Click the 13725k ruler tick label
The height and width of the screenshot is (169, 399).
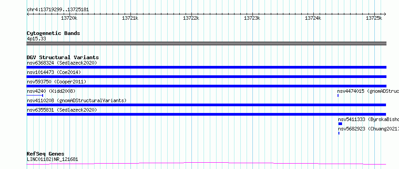[374, 18]
